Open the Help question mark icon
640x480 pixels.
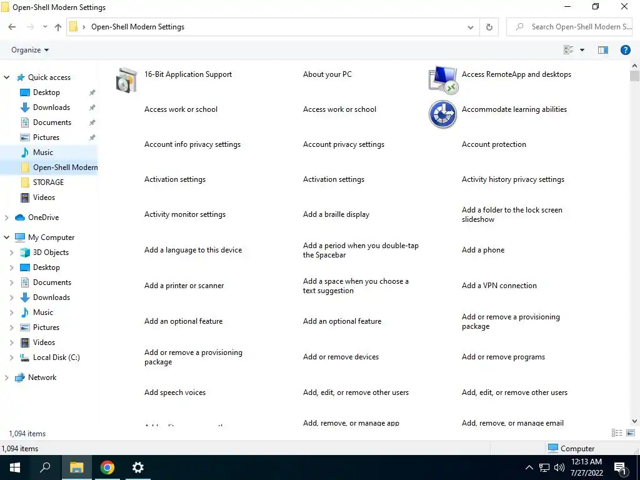[x=625, y=50]
